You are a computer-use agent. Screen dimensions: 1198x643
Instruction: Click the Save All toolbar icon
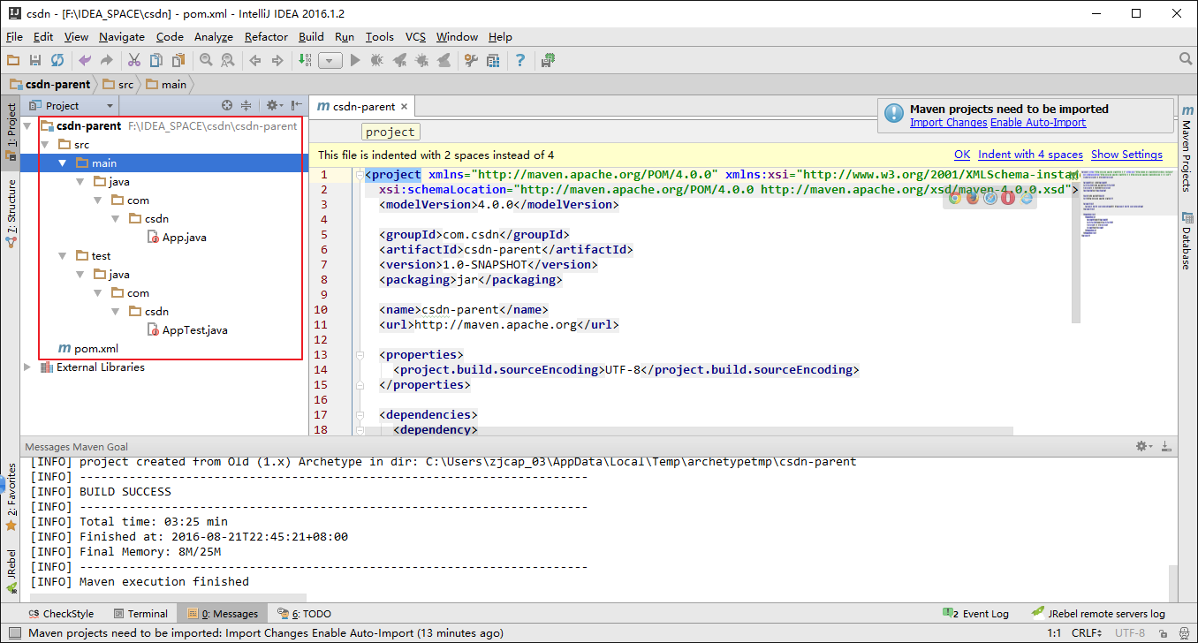[x=35, y=60]
